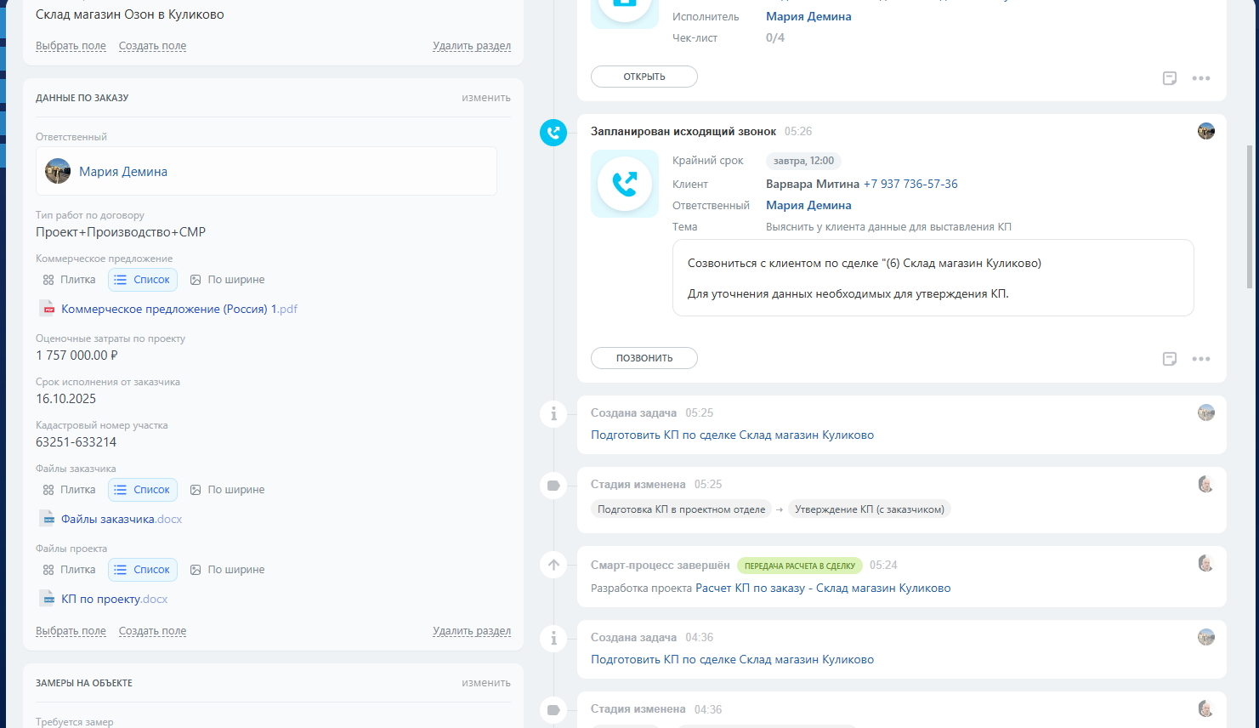Click the large phone icon in call card
This screenshot has height=728, width=1259.
pyautogui.click(x=625, y=184)
